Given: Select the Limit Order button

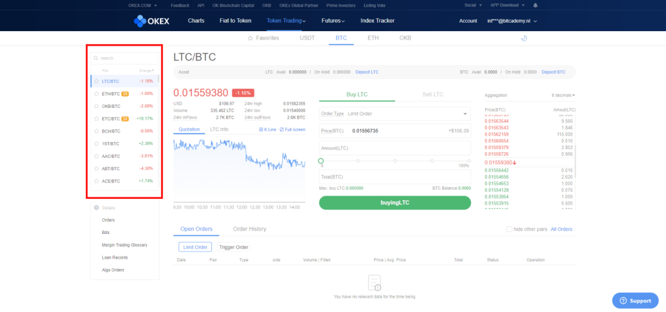Looking at the screenshot, I should 195,247.
